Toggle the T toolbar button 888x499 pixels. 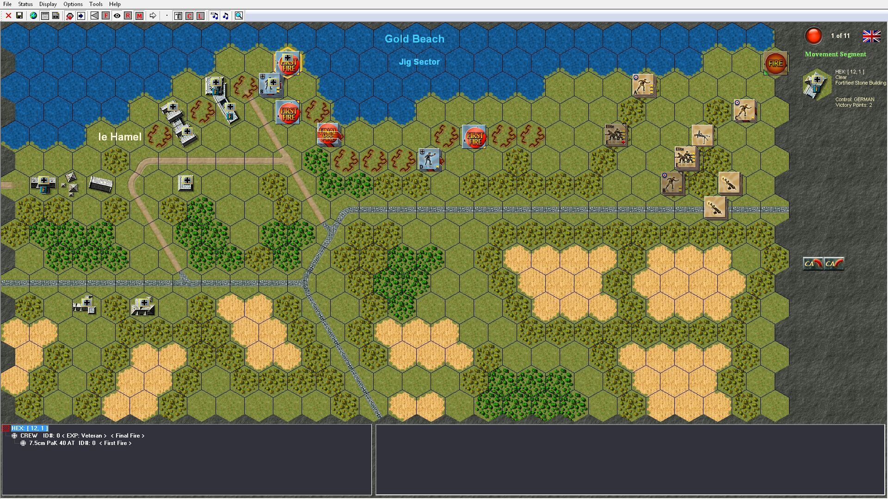click(178, 16)
